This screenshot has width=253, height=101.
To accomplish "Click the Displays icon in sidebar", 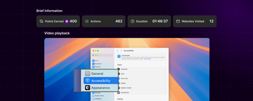I will [93, 93].
